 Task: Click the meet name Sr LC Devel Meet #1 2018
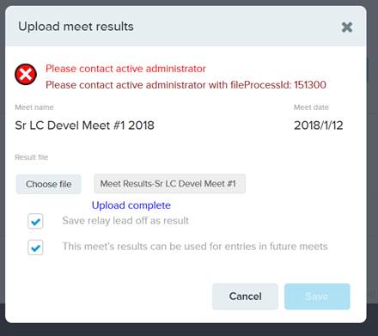tap(84, 125)
